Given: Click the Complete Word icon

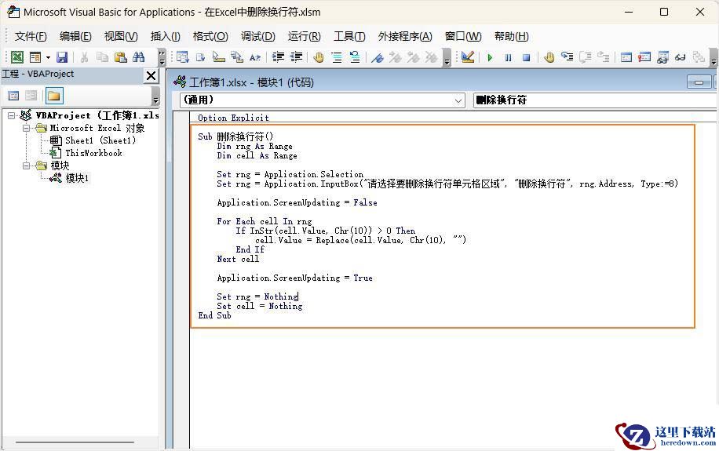Looking at the screenshot, I should [x=255, y=56].
